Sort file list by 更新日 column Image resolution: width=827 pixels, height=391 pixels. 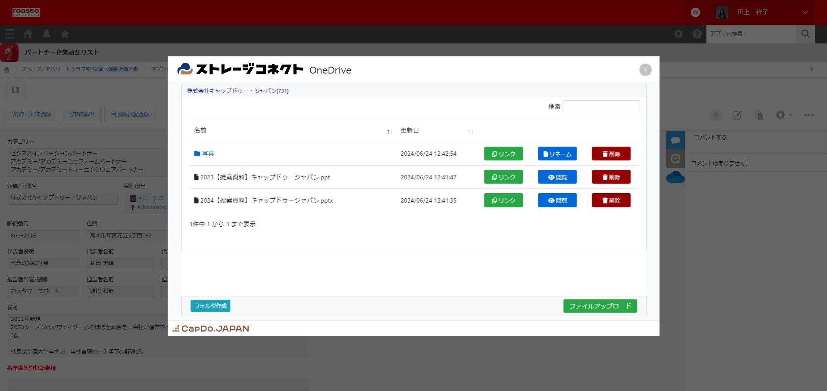tap(409, 130)
